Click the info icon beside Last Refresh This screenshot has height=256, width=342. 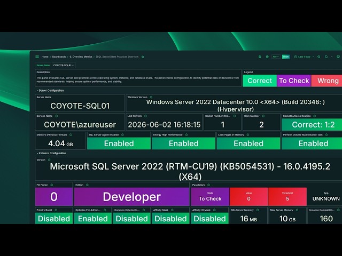pos(145,116)
